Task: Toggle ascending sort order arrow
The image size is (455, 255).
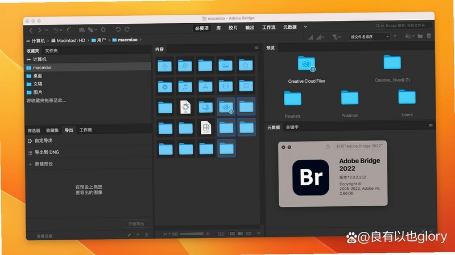Action: (x=395, y=36)
